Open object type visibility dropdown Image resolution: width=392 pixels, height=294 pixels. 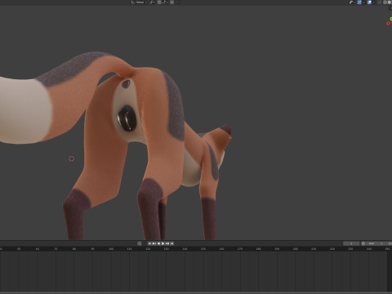click(x=352, y=2)
